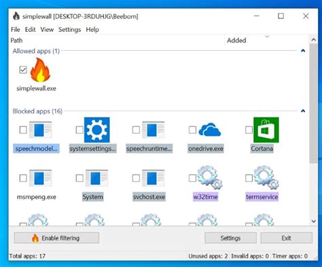Select the svchost.exe app icon

[154, 178]
